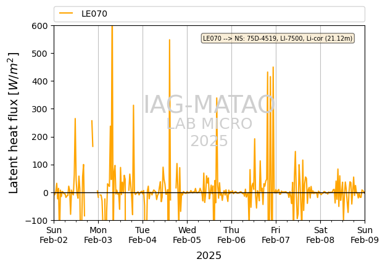The width and height of the screenshot is (385, 267).
Task: Click the '2025' x-axis title below dates
Action: point(209,256)
